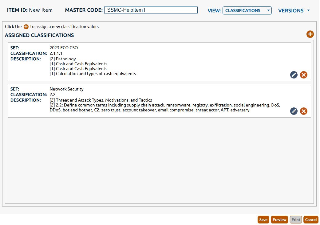320x225 pixels.
Task: Remove the Network Security classification
Action: pos(304,111)
